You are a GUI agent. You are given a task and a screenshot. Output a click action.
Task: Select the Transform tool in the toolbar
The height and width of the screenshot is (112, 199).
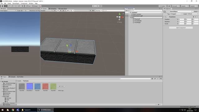[19, 6]
